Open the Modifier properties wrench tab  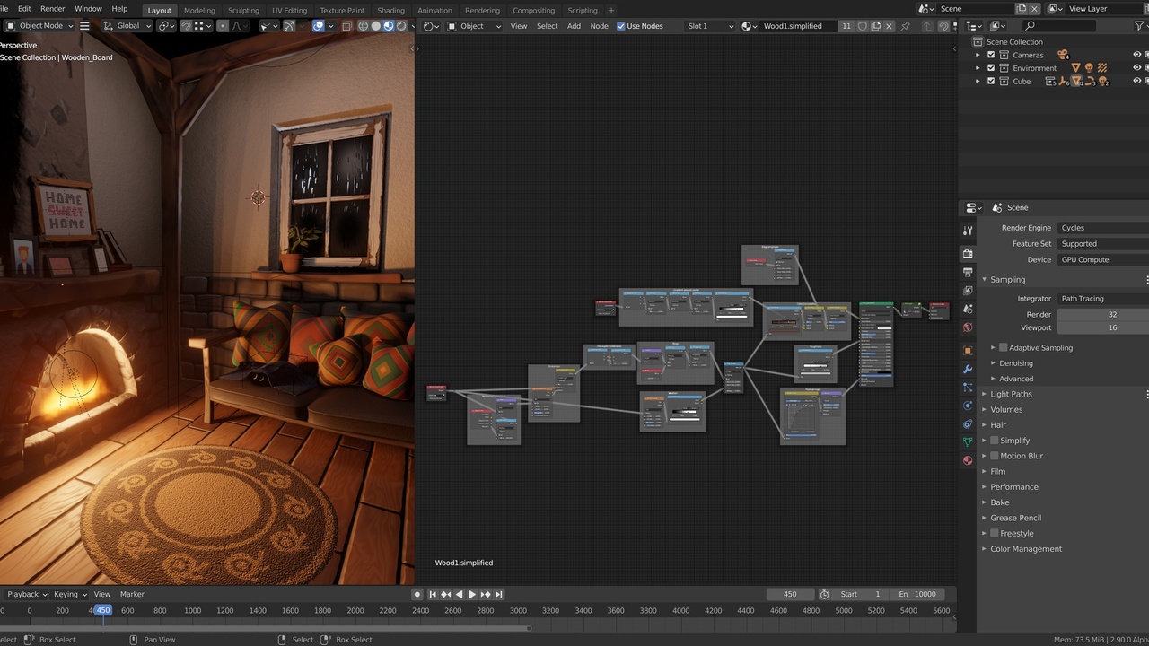968,369
